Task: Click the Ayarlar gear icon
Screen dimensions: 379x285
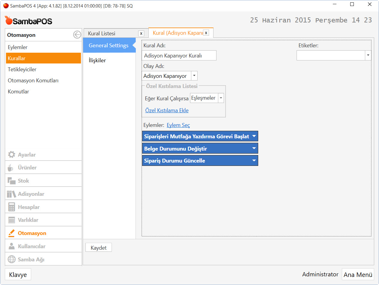Action: click(11, 155)
